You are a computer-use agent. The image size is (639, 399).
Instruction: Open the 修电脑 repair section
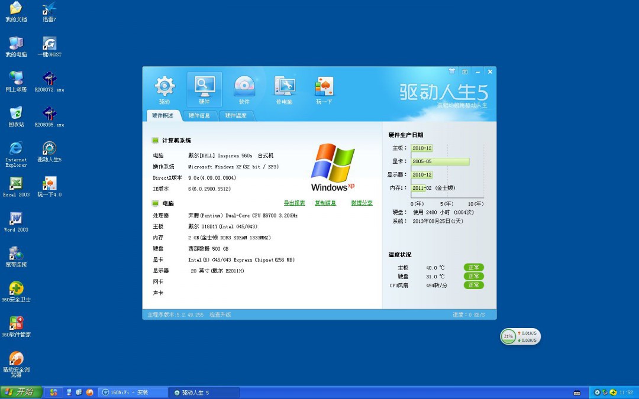point(285,90)
